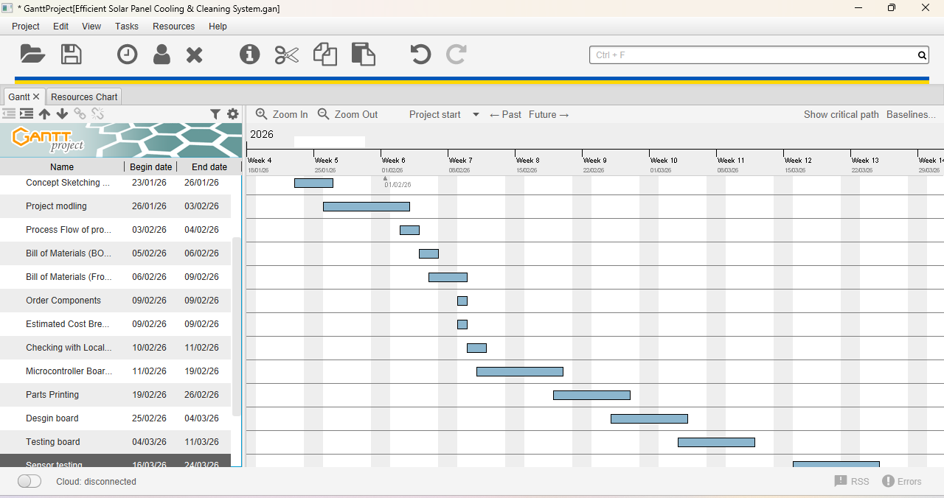Redo the last undone action
This screenshot has height=498, width=944.
(457, 54)
